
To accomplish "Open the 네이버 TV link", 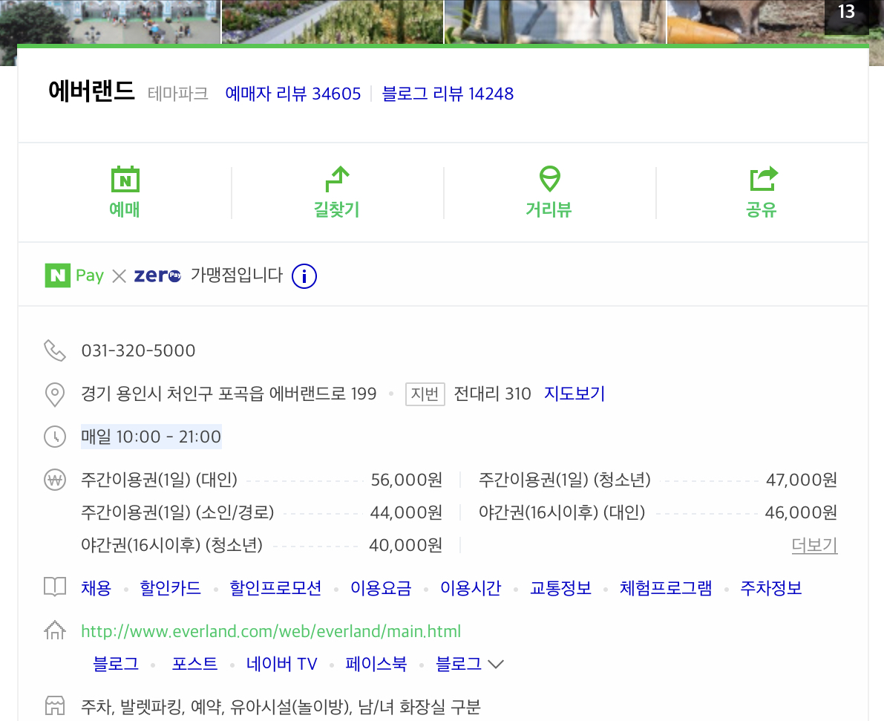I will click(281, 664).
